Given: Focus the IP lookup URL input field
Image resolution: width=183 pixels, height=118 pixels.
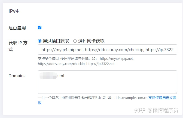Looking at the screenshot, I should coord(107,49).
